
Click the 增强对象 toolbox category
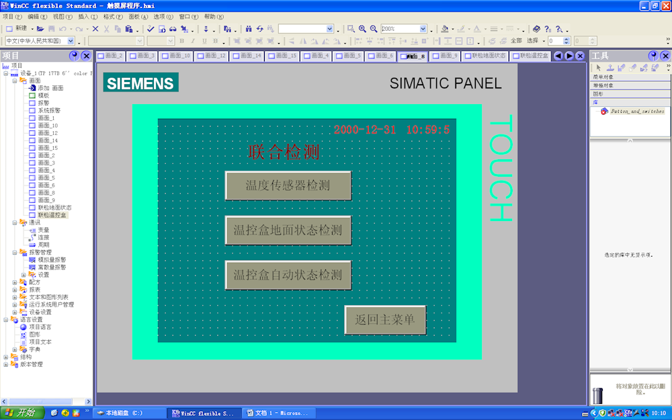click(630, 85)
